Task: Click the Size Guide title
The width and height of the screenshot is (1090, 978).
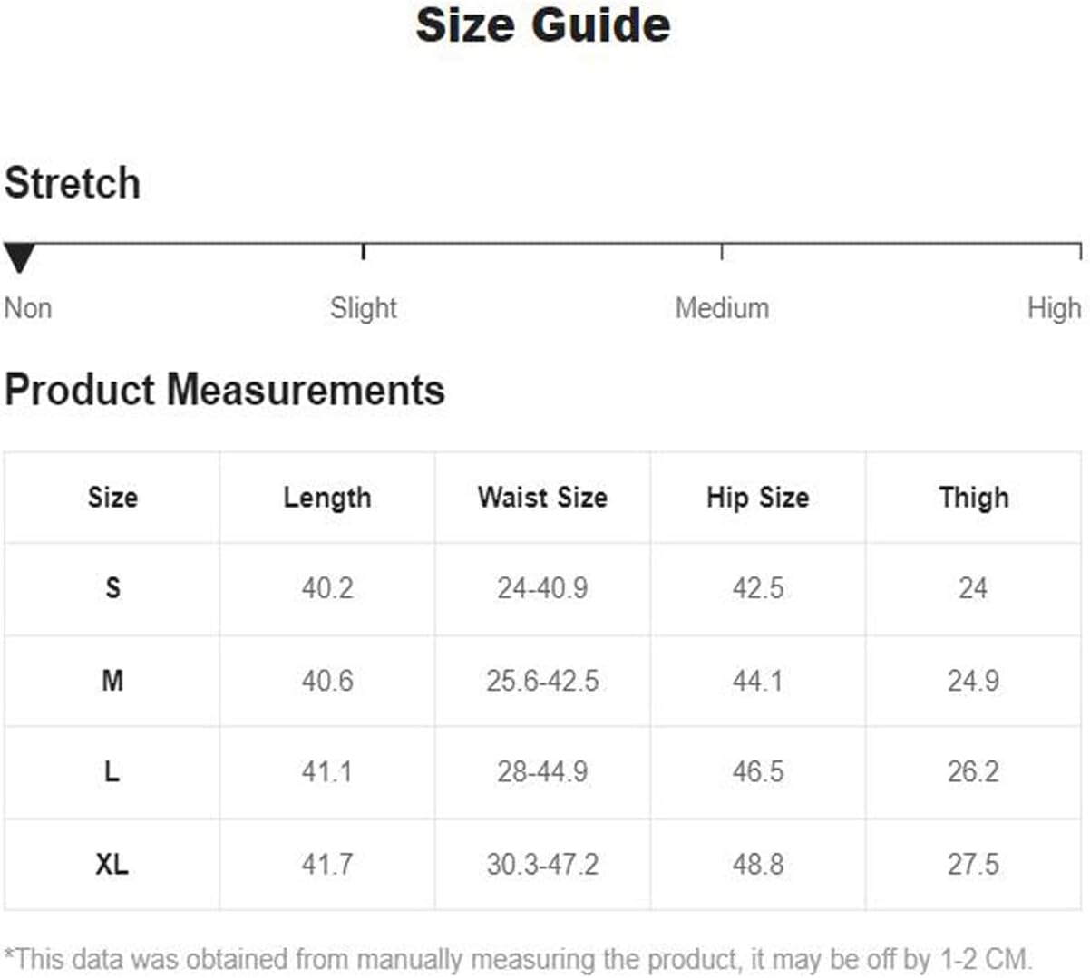Action: click(x=543, y=24)
